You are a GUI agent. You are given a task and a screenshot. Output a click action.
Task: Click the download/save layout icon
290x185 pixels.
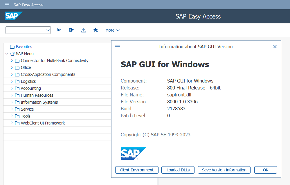[x=84, y=30]
